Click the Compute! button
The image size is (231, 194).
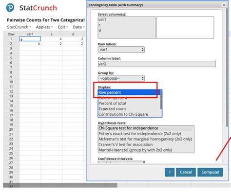coord(210,172)
